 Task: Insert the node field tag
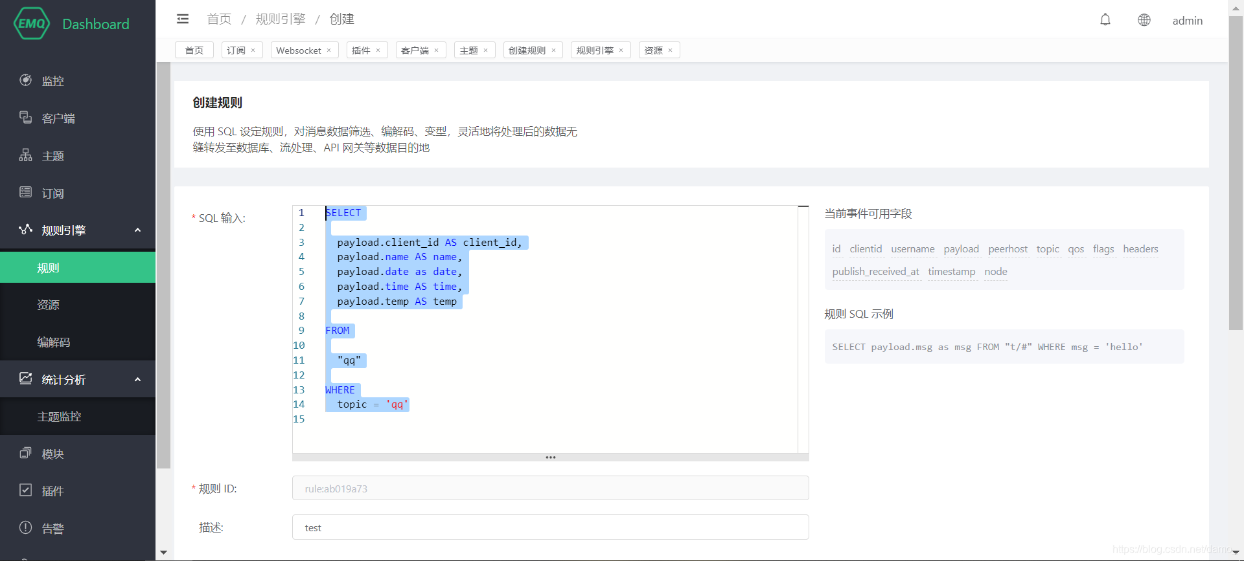[996, 272]
